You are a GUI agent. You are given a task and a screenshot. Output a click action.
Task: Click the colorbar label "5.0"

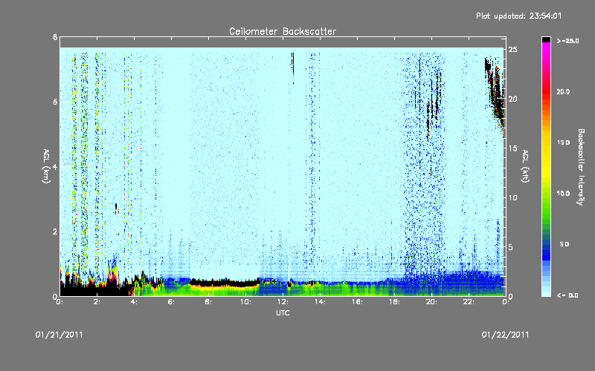click(x=565, y=244)
